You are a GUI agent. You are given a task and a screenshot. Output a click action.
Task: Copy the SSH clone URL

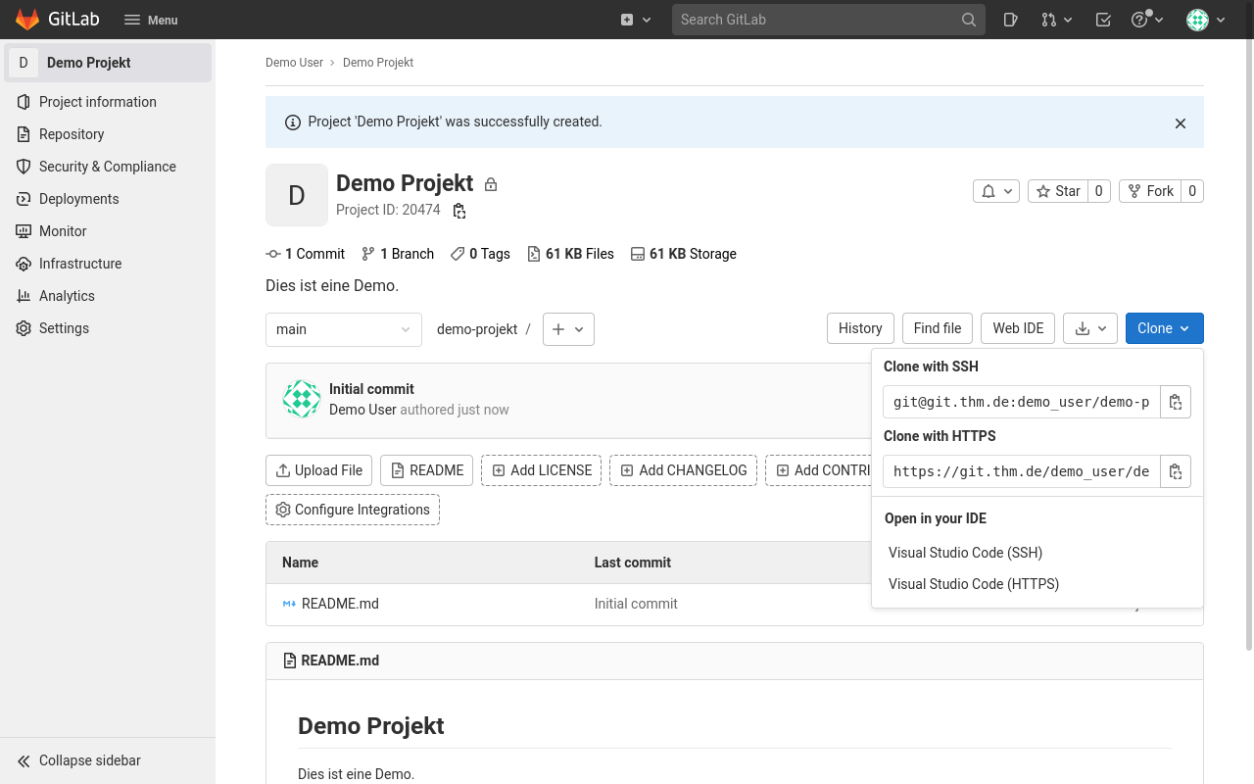point(1176,402)
